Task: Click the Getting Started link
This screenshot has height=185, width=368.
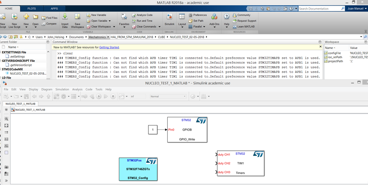Action: (109, 47)
